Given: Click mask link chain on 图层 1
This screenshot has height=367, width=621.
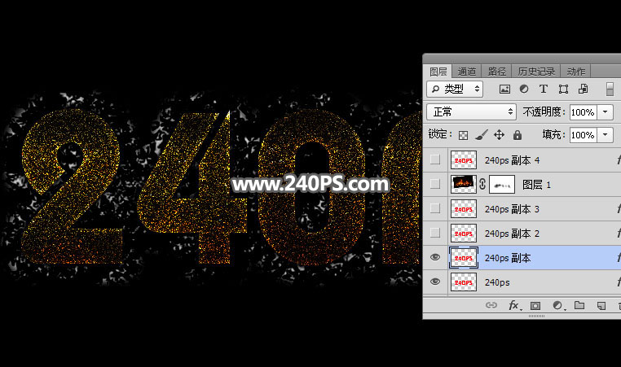Looking at the screenshot, I should pyautogui.click(x=482, y=184).
